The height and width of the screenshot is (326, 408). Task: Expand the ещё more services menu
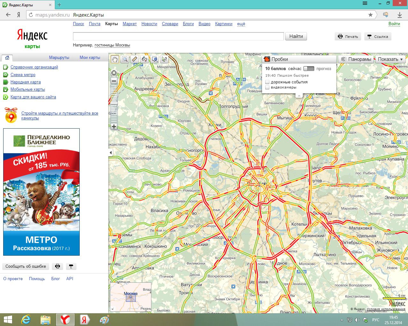click(x=241, y=24)
